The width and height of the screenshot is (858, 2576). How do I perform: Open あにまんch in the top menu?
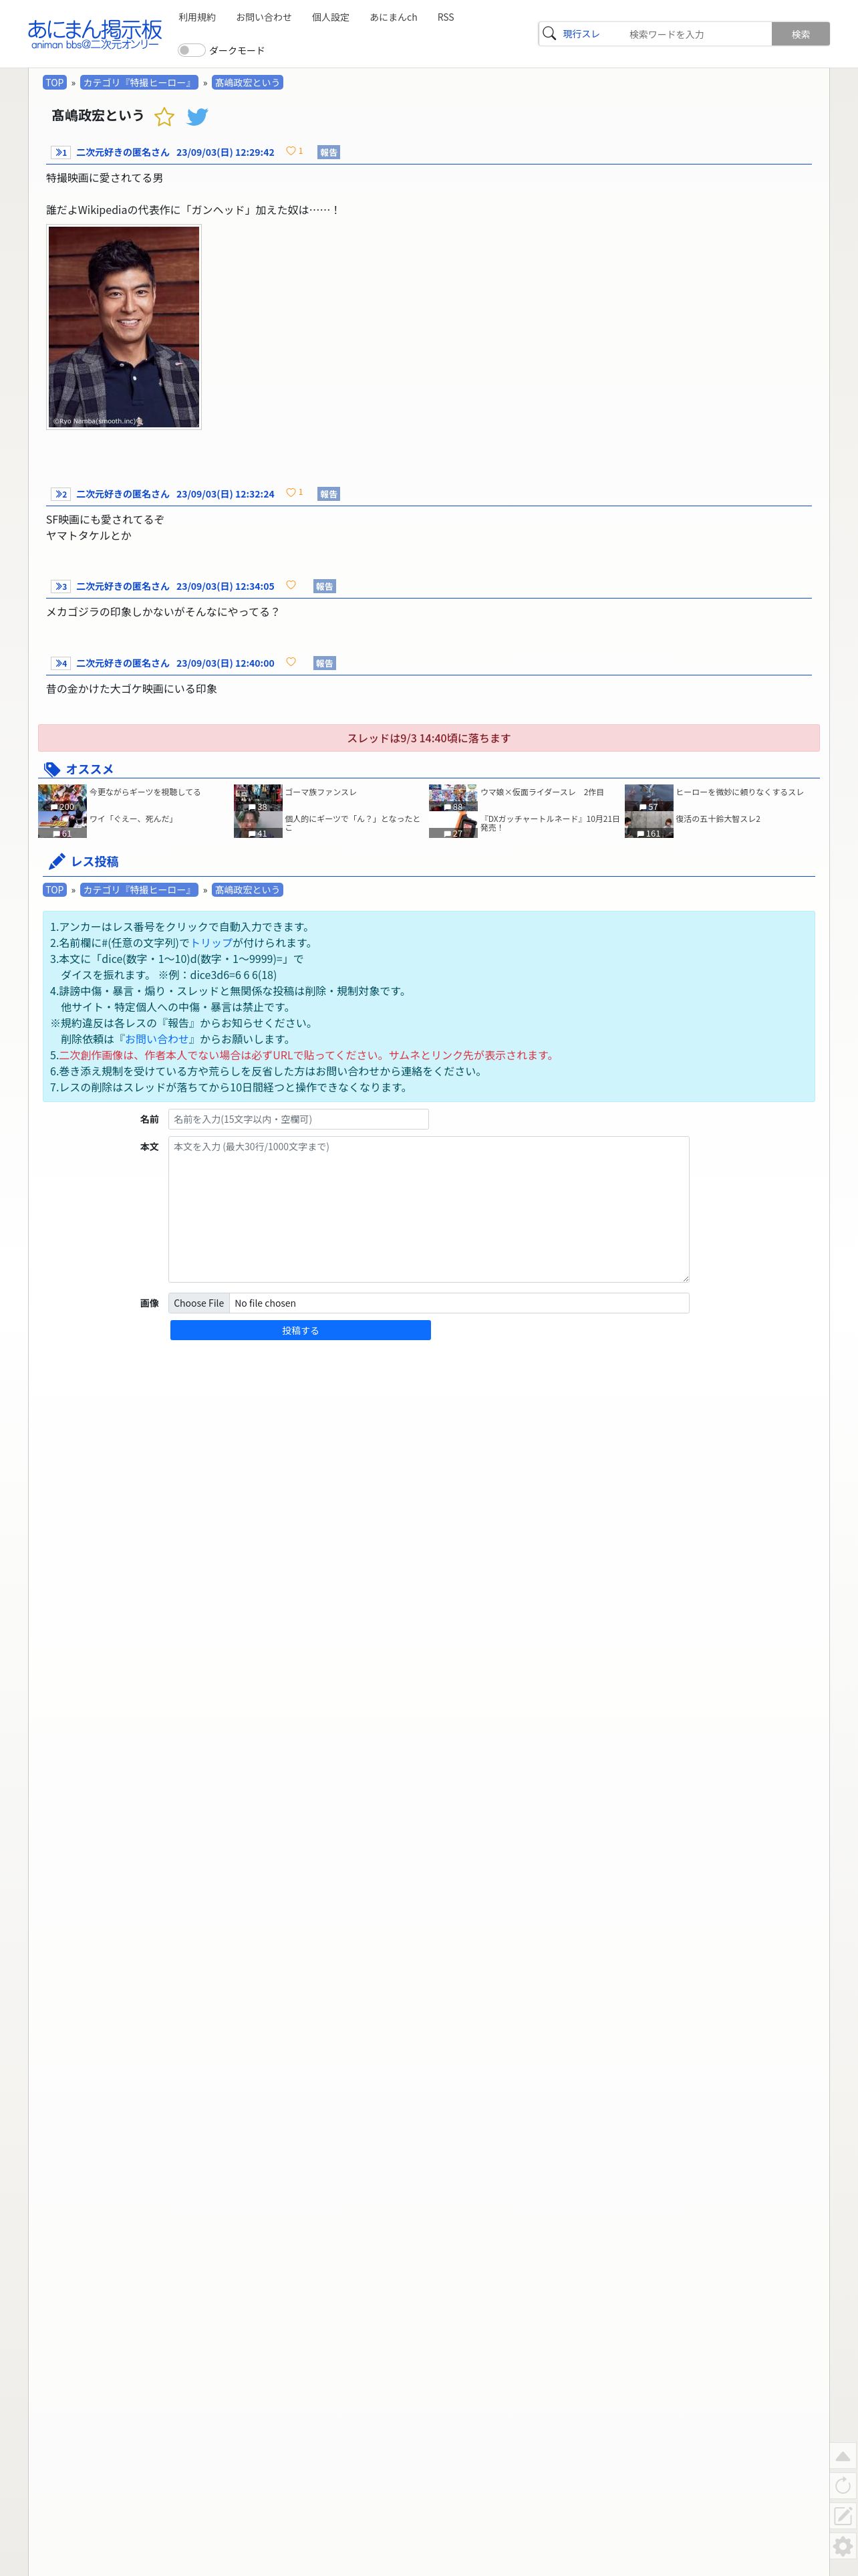point(394,17)
